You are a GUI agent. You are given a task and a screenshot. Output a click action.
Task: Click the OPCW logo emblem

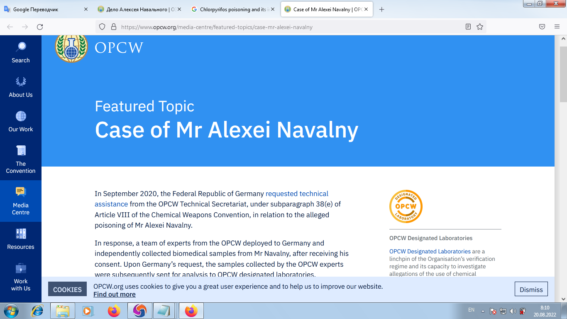(71, 48)
